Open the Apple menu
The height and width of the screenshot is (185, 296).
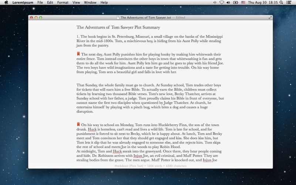(6, 3)
